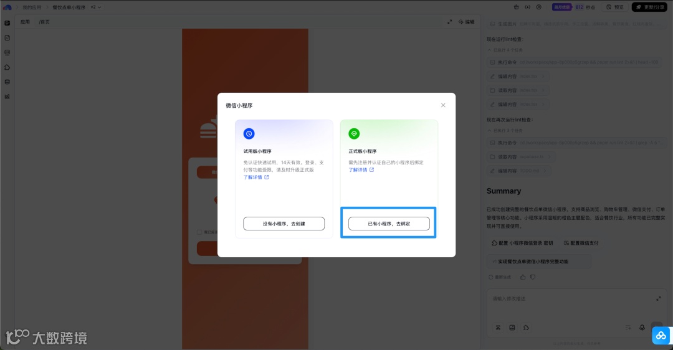Click the Summary heading text
The image size is (673, 350).
[504, 191]
